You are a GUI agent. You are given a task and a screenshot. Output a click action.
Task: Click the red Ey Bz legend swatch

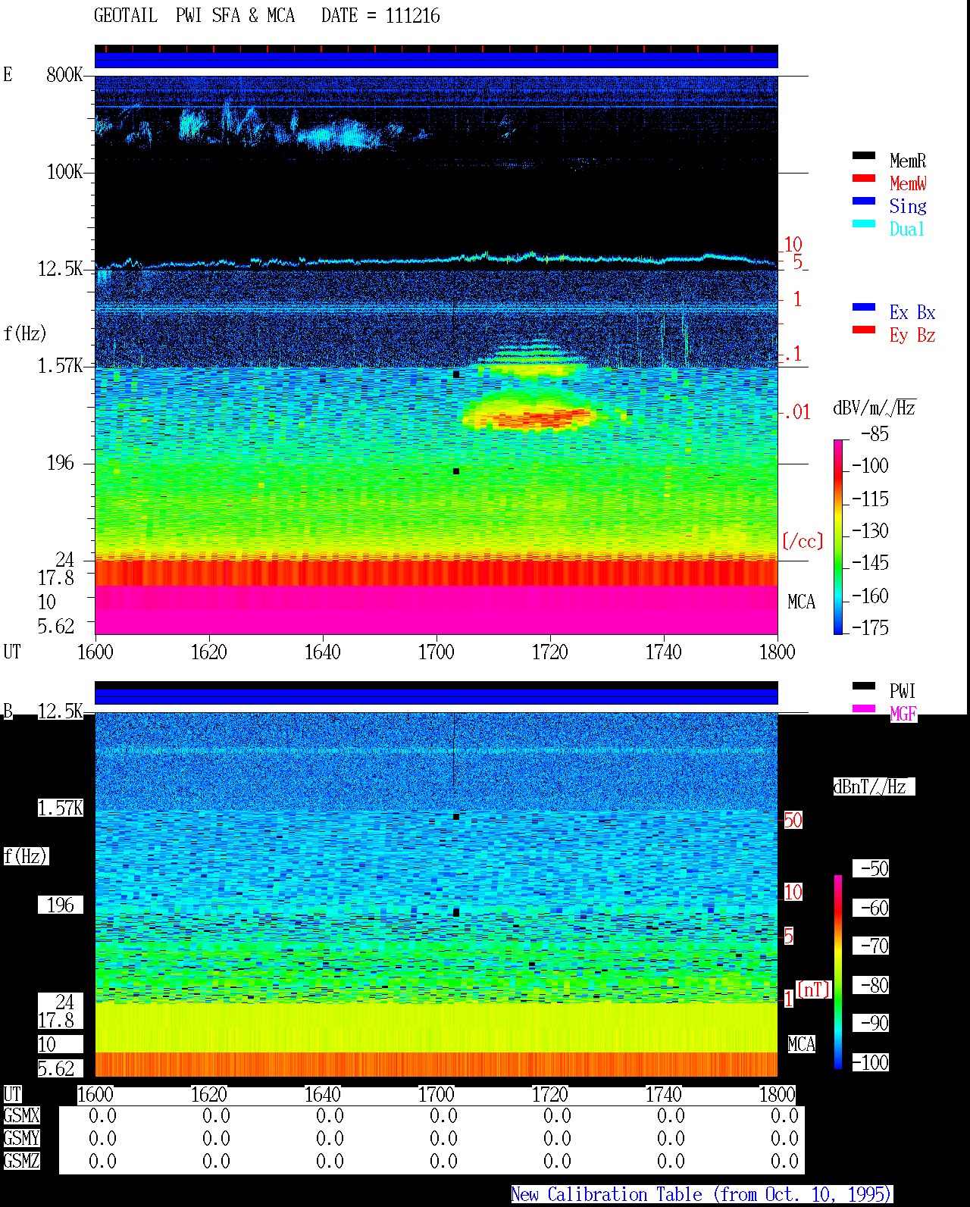(864, 330)
